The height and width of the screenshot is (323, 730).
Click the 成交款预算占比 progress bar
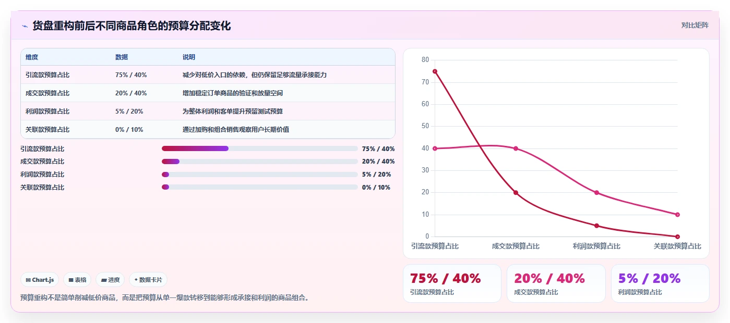pos(260,161)
